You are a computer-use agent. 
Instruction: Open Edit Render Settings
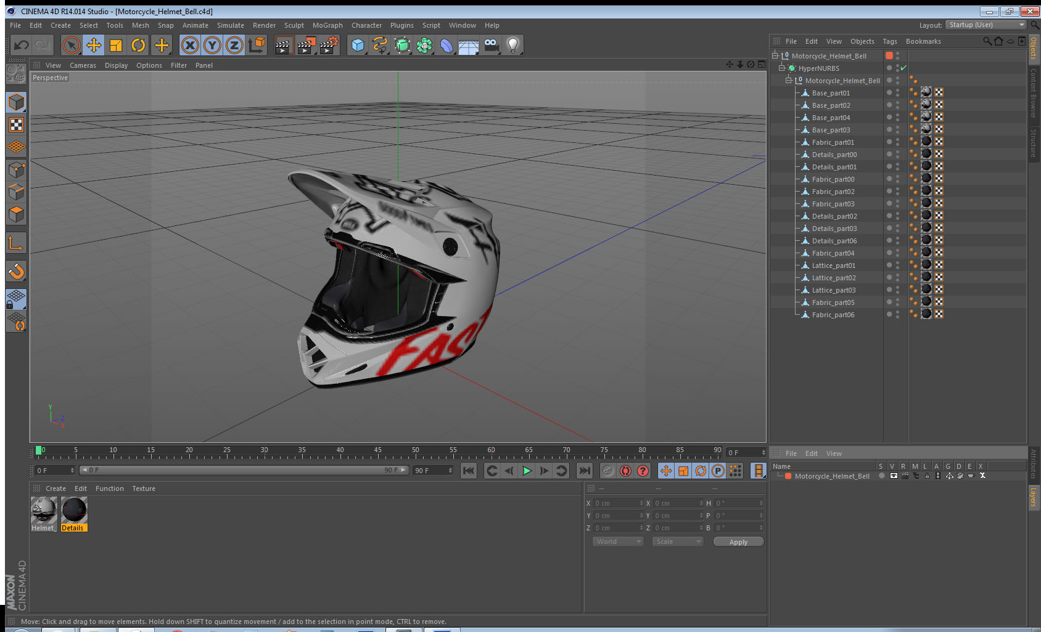tap(329, 45)
